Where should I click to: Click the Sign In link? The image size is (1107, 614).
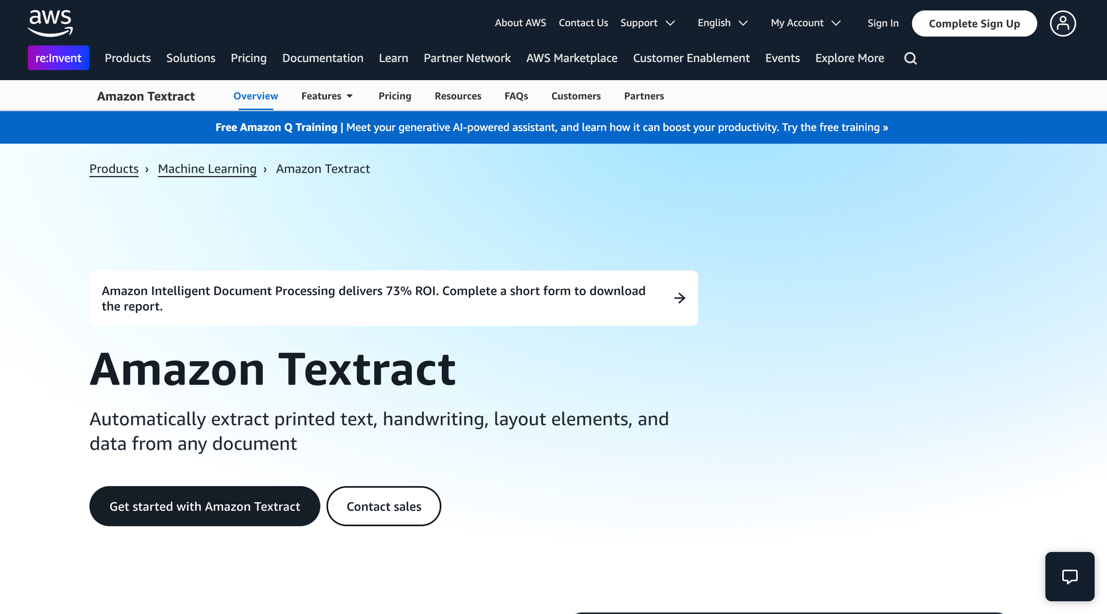tap(883, 23)
